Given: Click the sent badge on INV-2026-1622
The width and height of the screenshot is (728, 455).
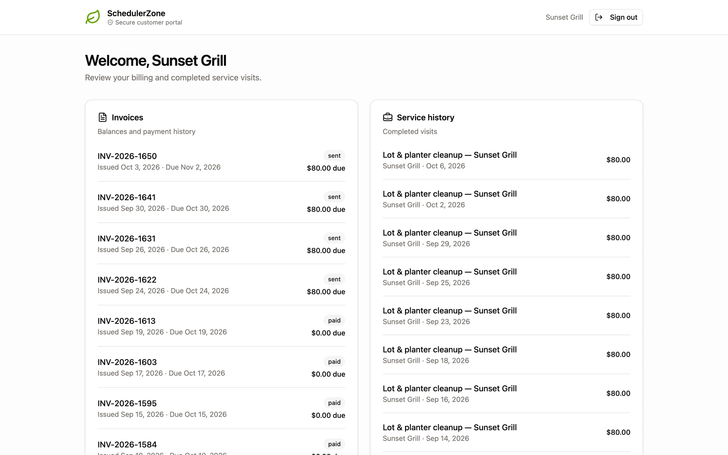Looking at the screenshot, I should [x=334, y=279].
